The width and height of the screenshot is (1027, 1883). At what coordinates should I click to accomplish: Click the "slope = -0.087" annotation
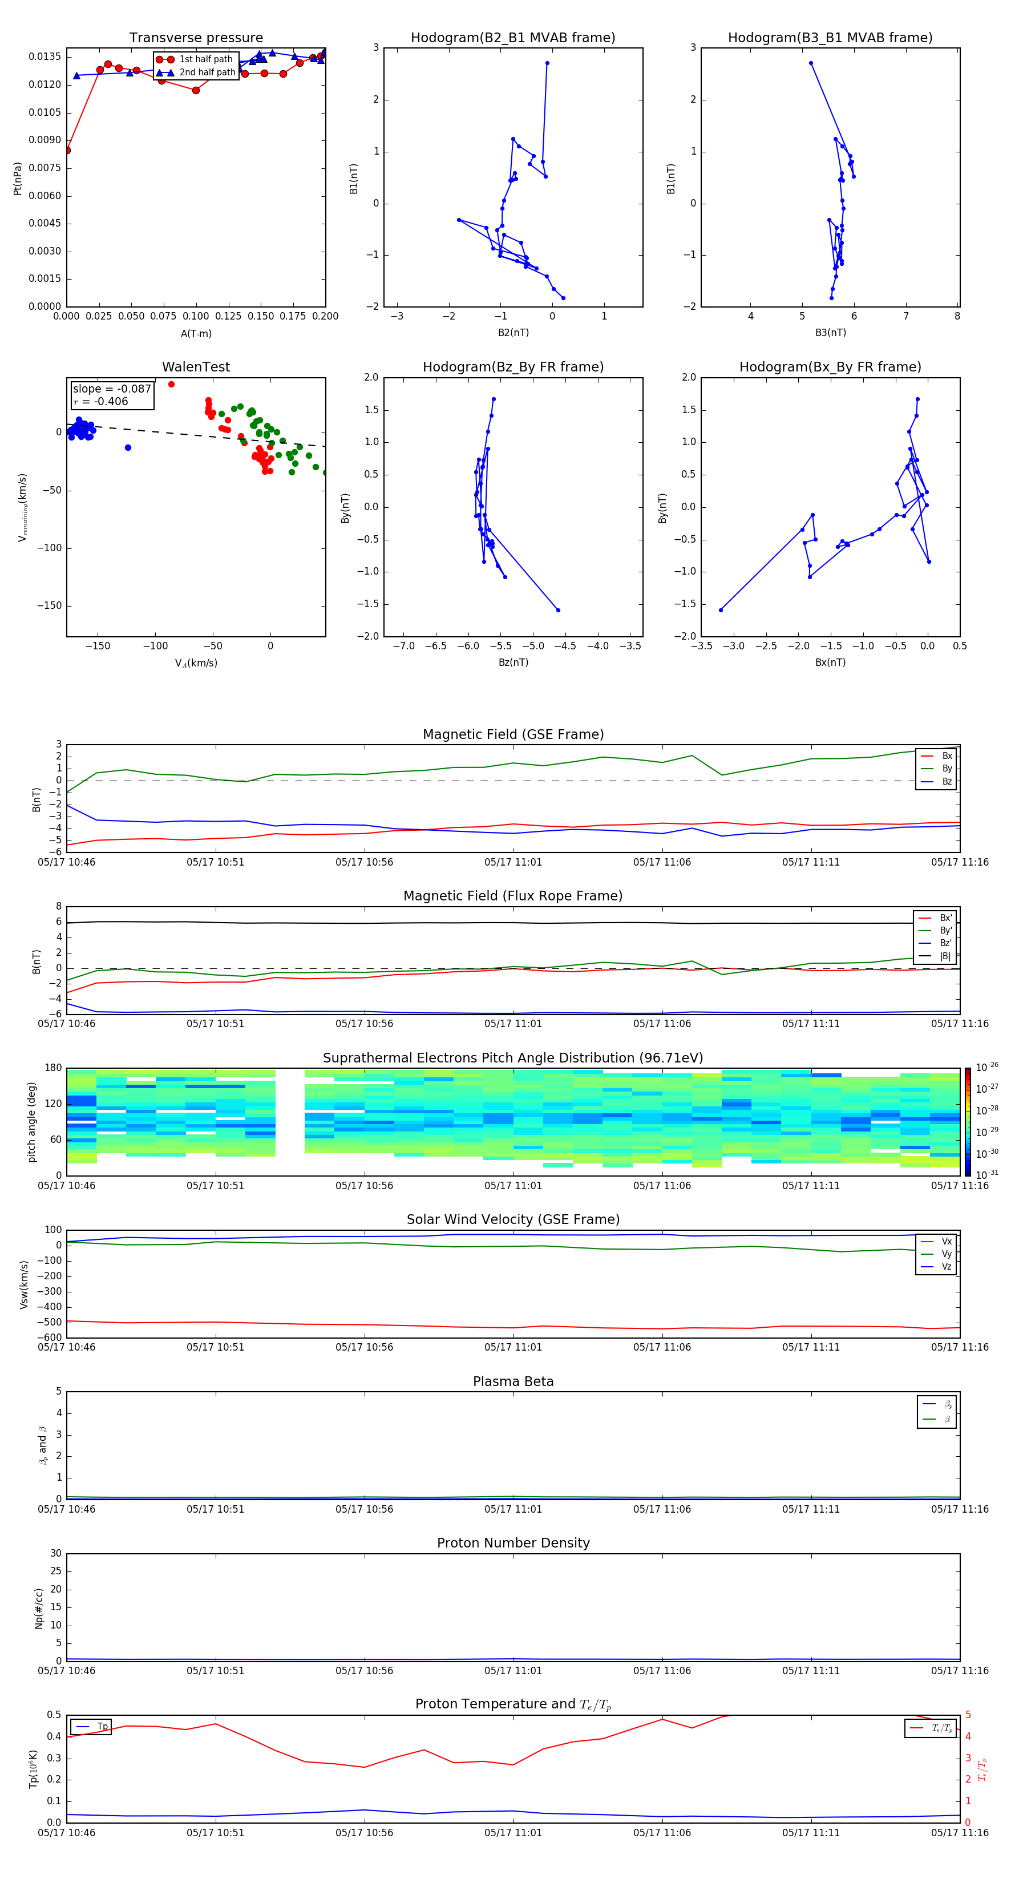[x=112, y=389]
